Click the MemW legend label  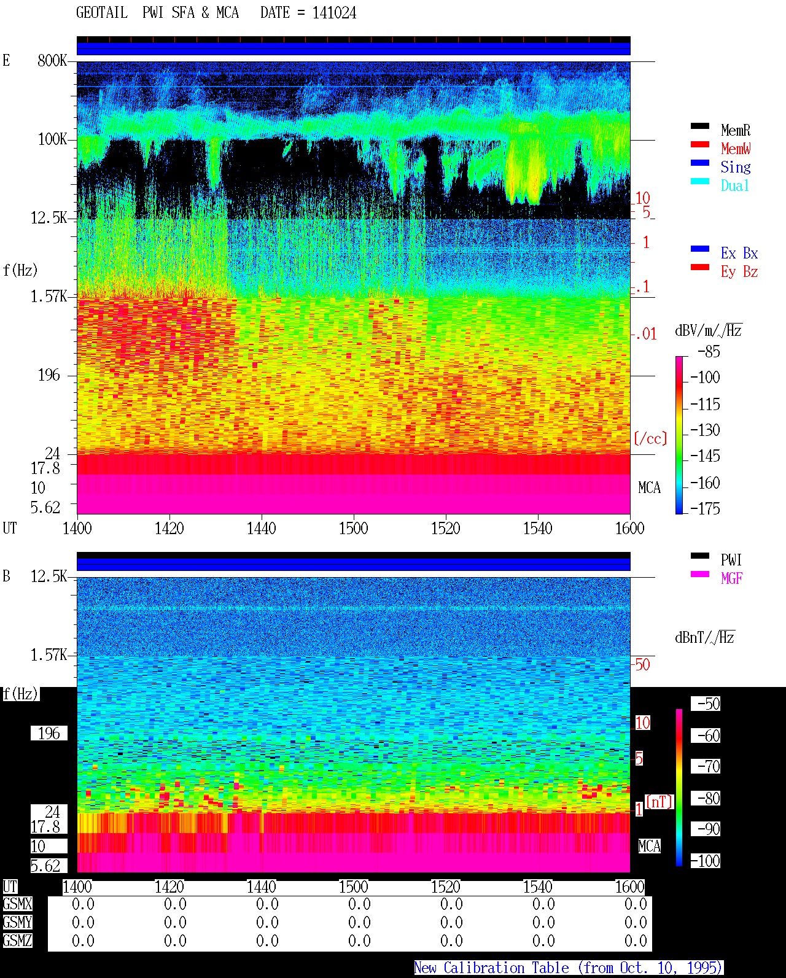(736, 149)
